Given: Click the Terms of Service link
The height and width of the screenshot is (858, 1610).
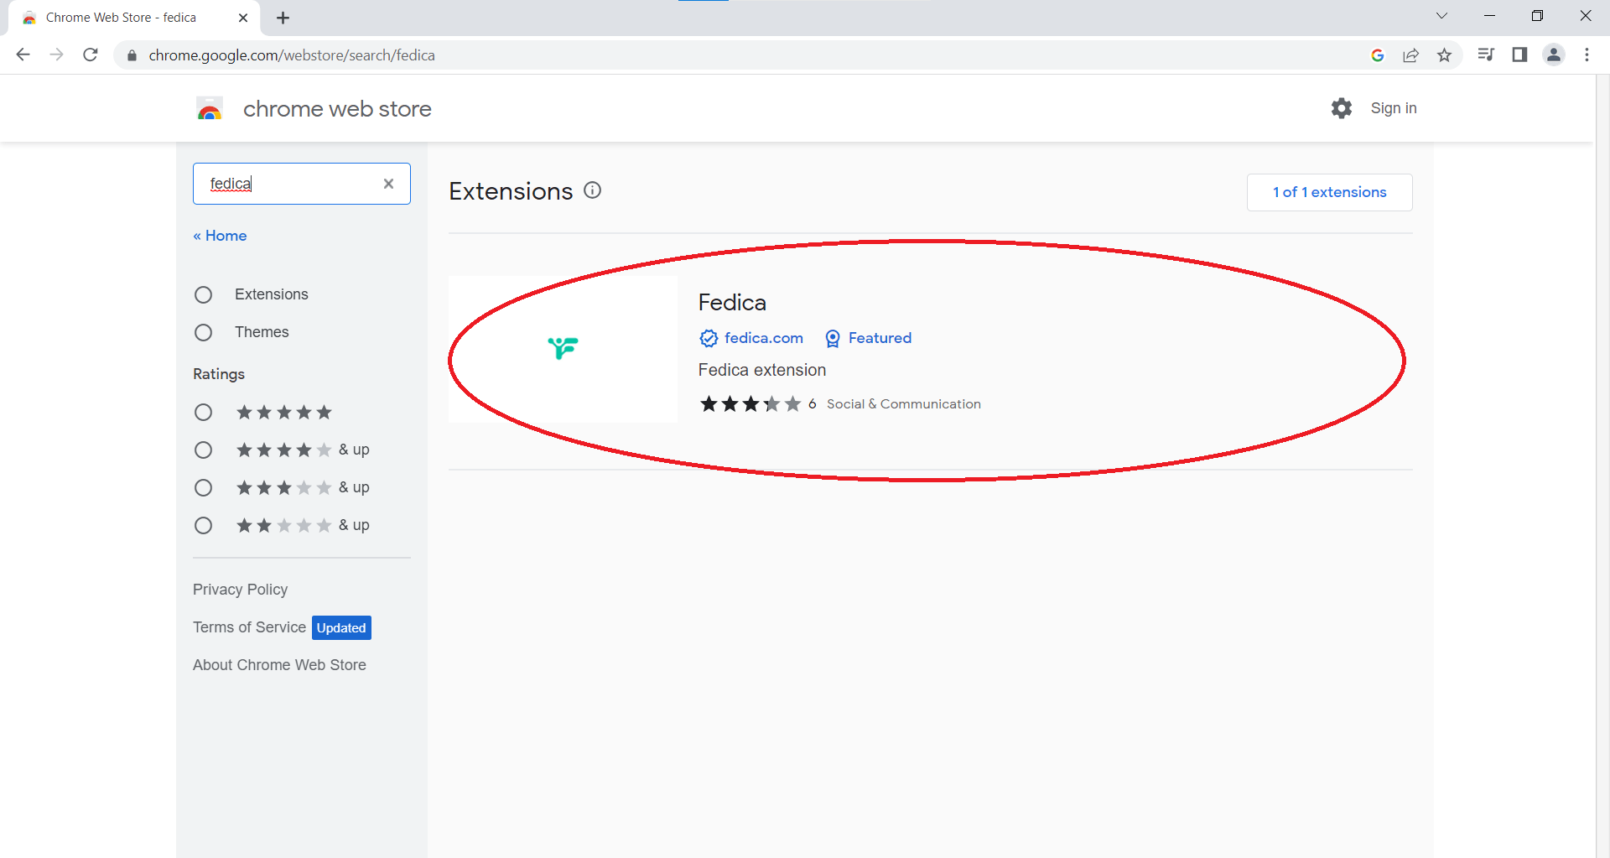Looking at the screenshot, I should coord(248,627).
